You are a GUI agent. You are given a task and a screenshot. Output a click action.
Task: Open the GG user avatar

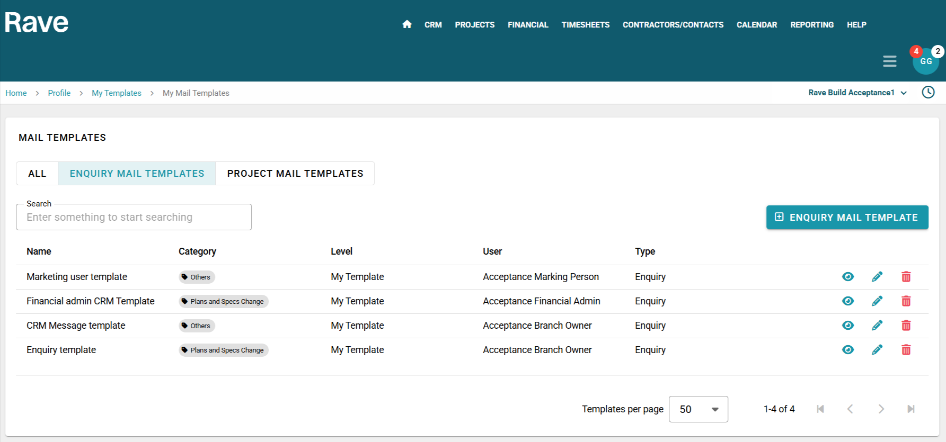925,61
